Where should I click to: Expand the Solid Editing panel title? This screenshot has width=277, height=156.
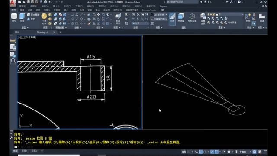coord(61,28)
